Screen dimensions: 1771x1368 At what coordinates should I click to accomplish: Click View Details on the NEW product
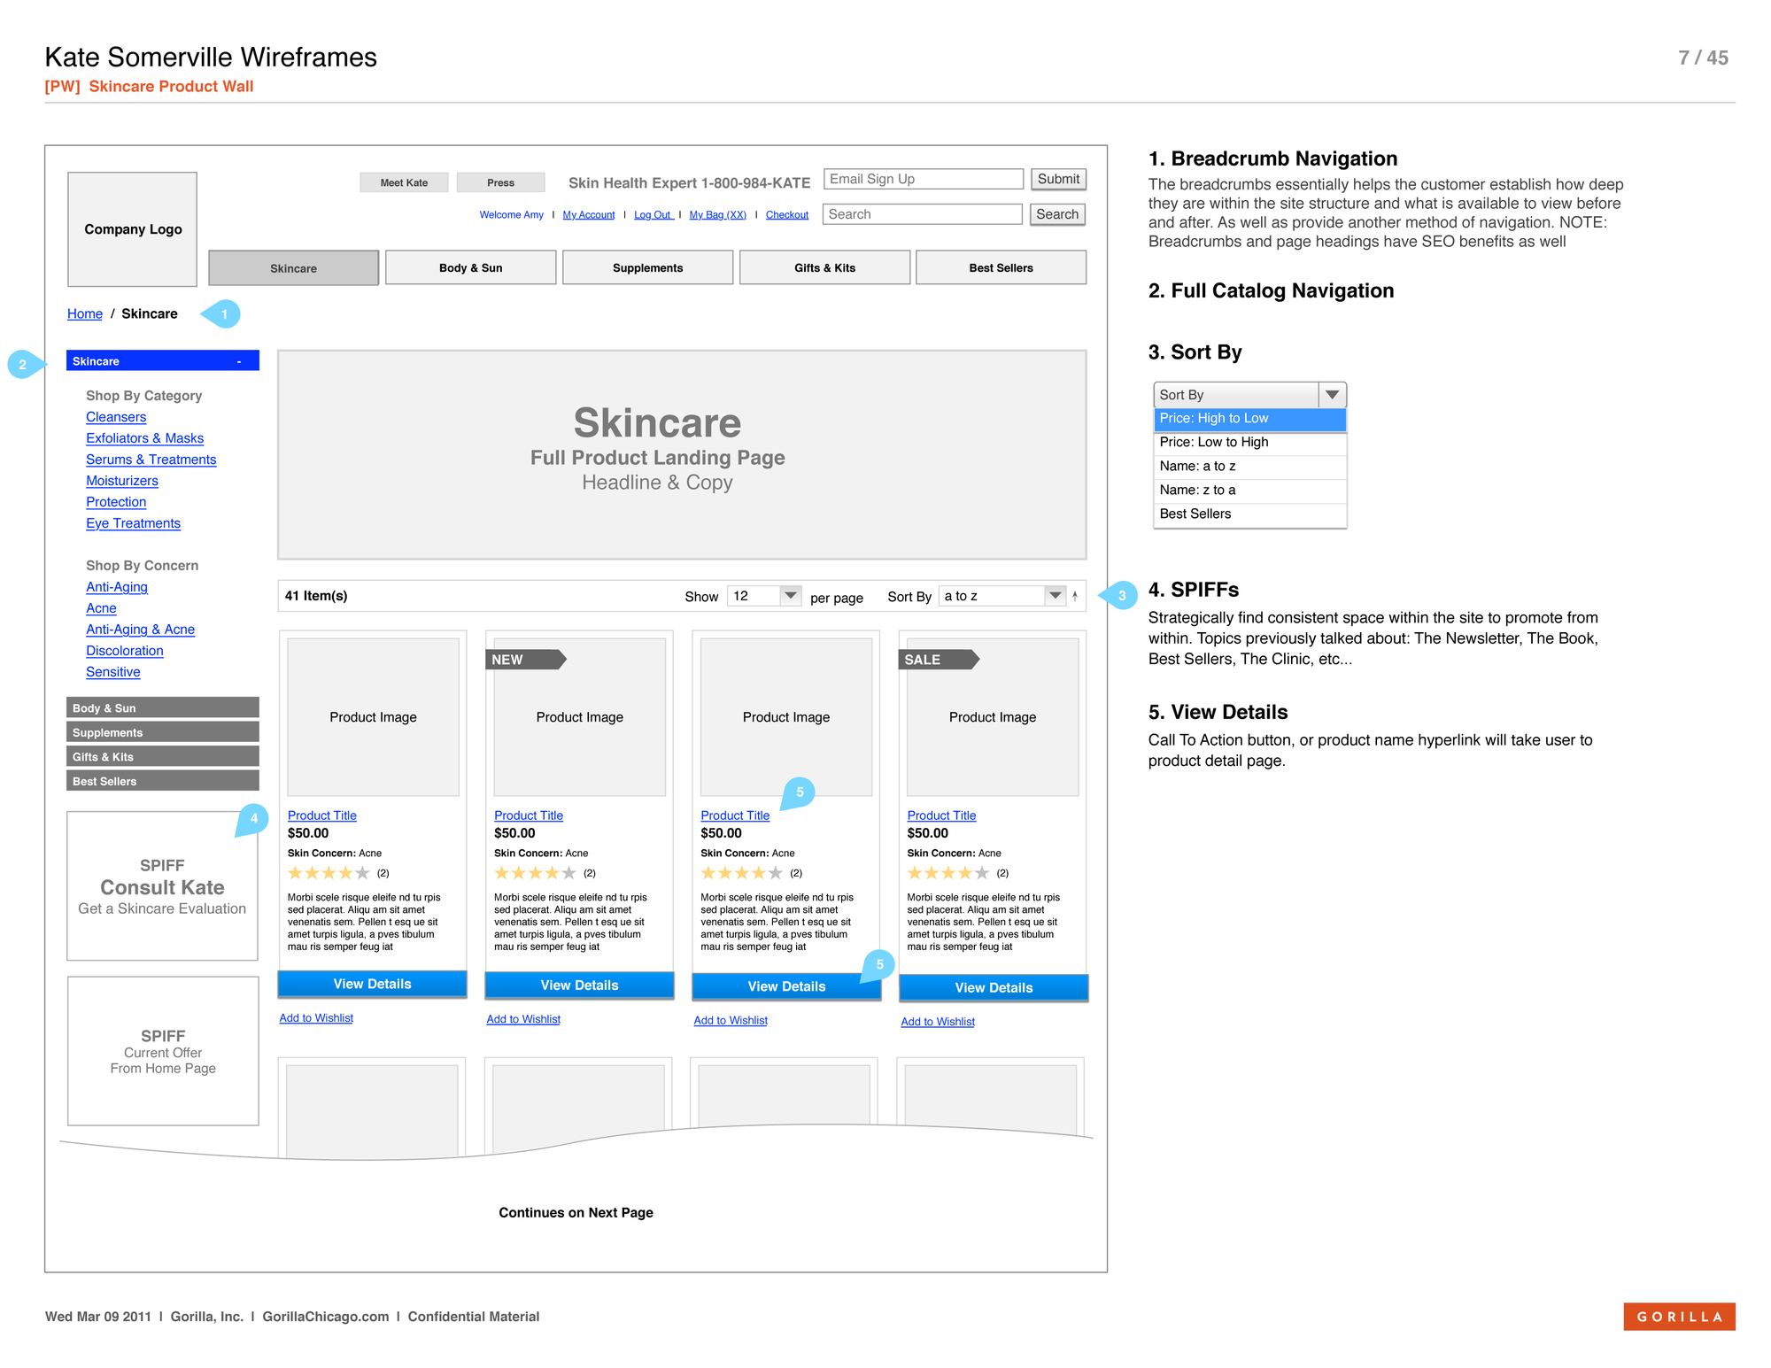point(579,985)
